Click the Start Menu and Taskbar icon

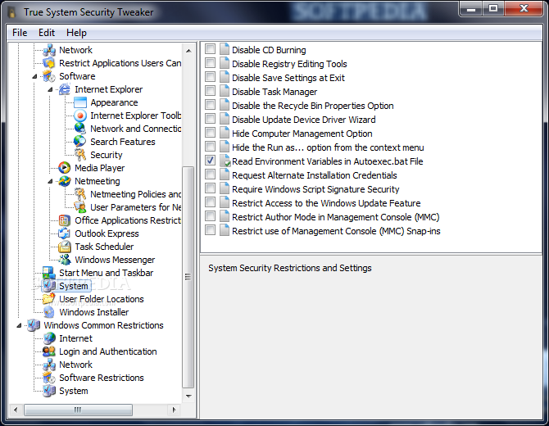(49, 273)
